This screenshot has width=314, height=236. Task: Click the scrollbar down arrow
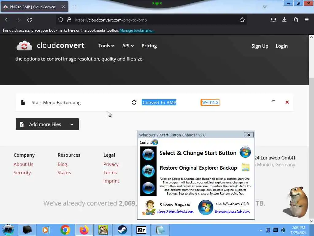(x=311, y=221)
